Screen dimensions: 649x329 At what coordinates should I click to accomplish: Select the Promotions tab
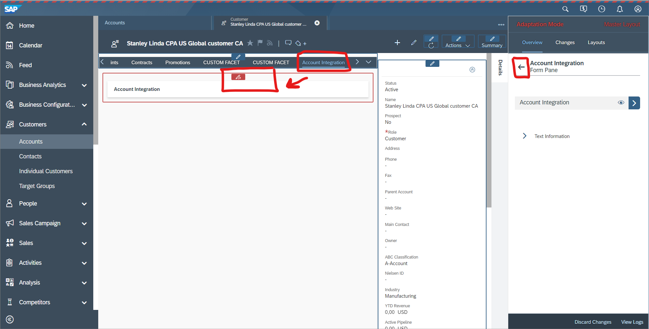click(178, 63)
